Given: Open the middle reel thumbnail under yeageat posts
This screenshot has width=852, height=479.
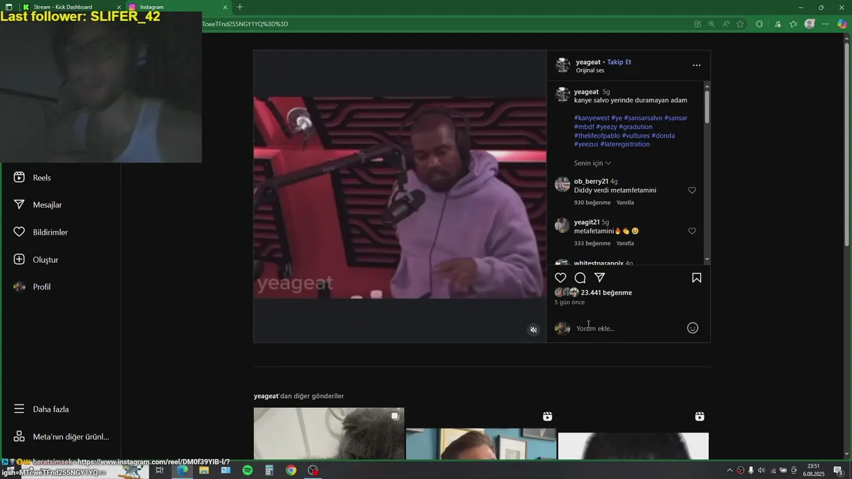Looking at the screenshot, I should pyautogui.click(x=481, y=434).
